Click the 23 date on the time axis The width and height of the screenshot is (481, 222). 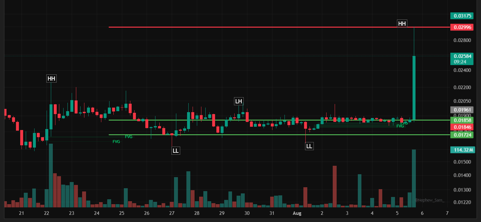(72, 213)
